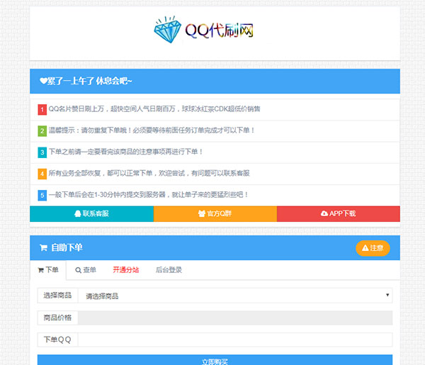The image size is (425, 365).
Task: Click the cloud download icon on APP下载
Action: [324, 213]
